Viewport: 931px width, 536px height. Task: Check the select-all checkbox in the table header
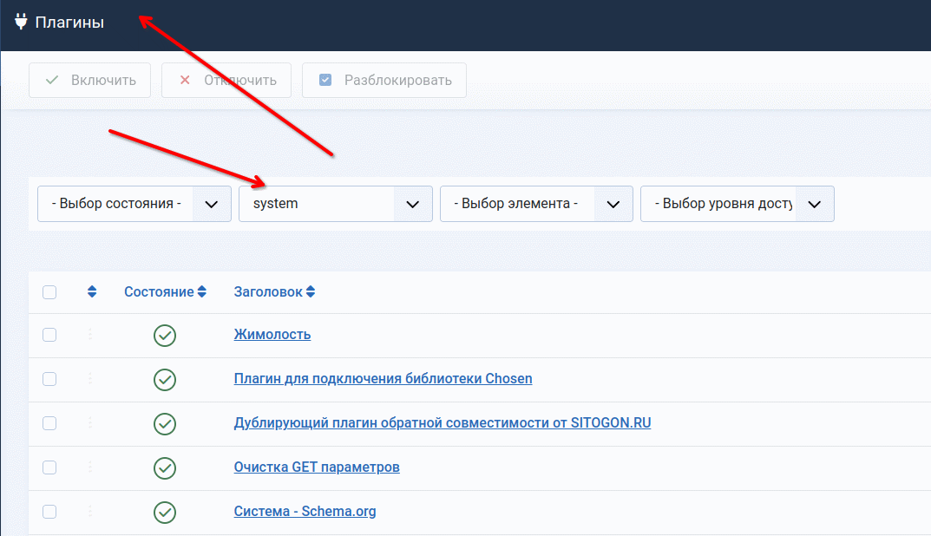pyautogui.click(x=49, y=292)
